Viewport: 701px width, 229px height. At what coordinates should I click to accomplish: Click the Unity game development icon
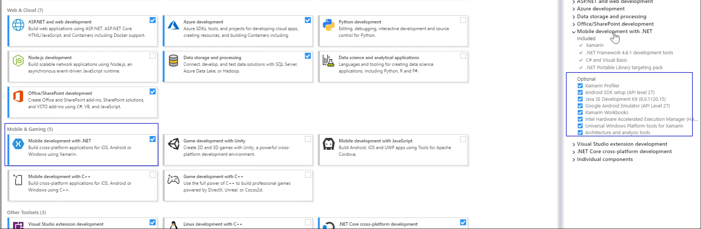pos(173,144)
